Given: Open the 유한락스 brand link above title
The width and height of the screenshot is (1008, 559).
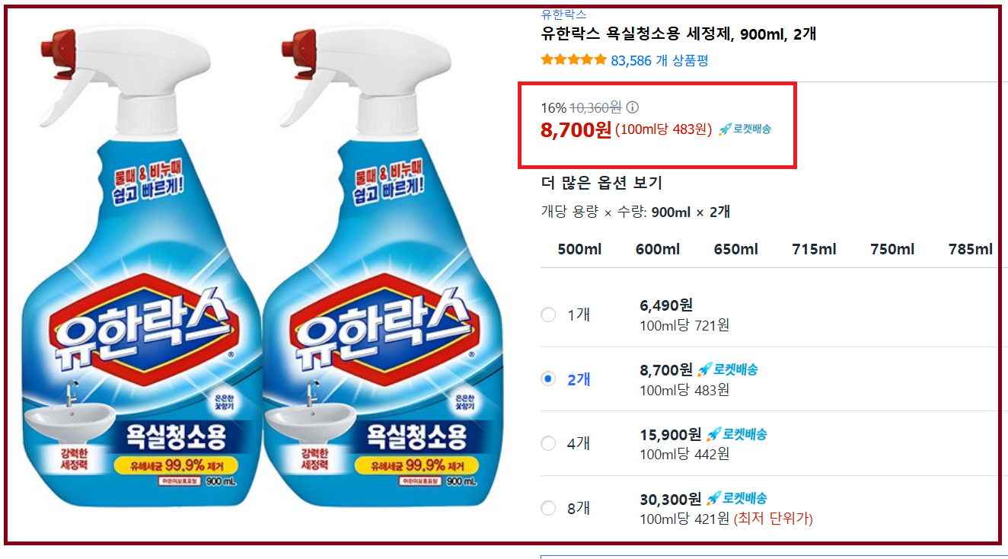Looking at the screenshot, I should click(563, 14).
